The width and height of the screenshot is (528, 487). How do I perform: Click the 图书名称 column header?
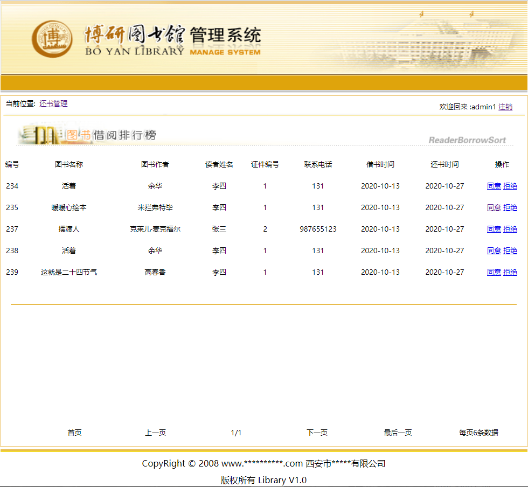pos(69,164)
